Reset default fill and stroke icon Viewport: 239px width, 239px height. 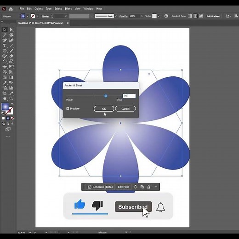3,113
